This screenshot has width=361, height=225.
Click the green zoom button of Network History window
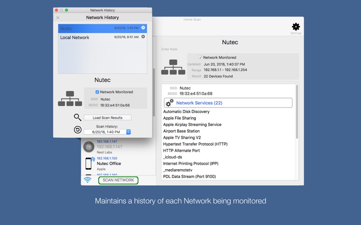tap(66, 10)
